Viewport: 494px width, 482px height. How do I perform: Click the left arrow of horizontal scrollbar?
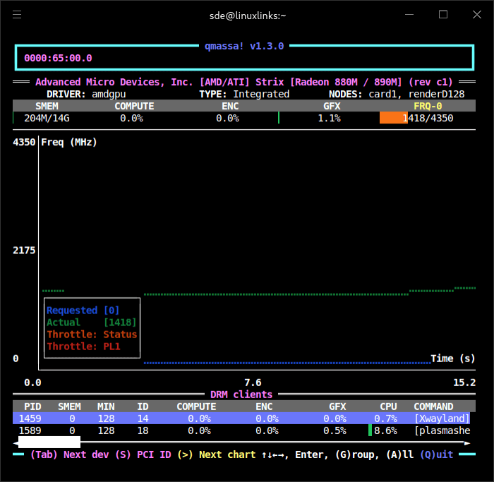pos(16,442)
